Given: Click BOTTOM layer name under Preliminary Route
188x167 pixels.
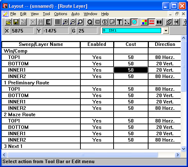Looking at the screenshot, I should pyautogui.click(x=18, y=95).
